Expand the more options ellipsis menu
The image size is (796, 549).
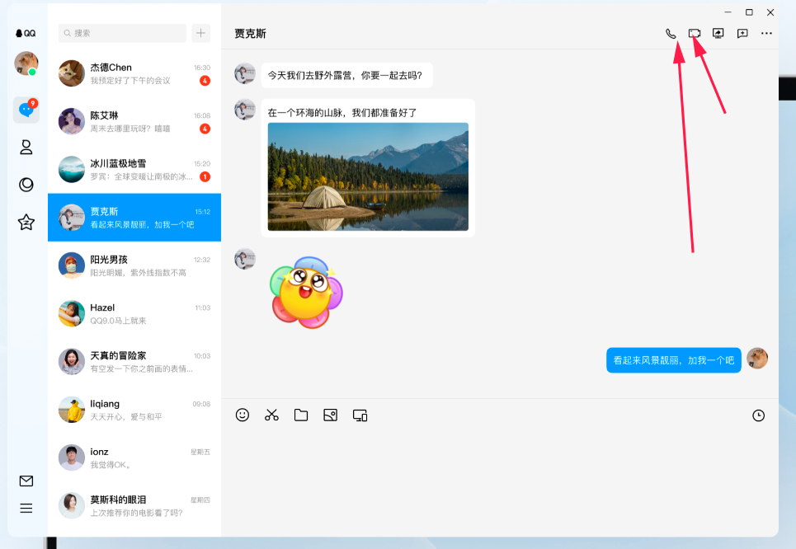[x=765, y=34]
